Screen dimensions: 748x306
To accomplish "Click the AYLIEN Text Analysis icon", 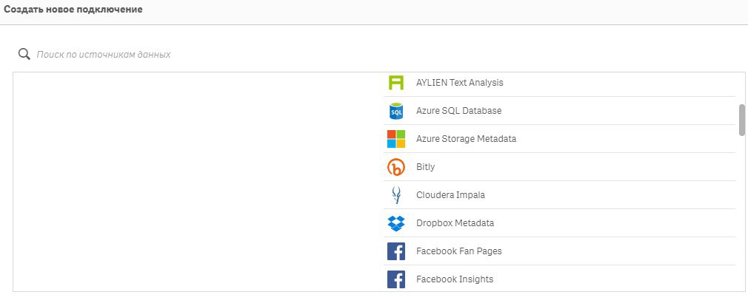I will click(396, 83).
